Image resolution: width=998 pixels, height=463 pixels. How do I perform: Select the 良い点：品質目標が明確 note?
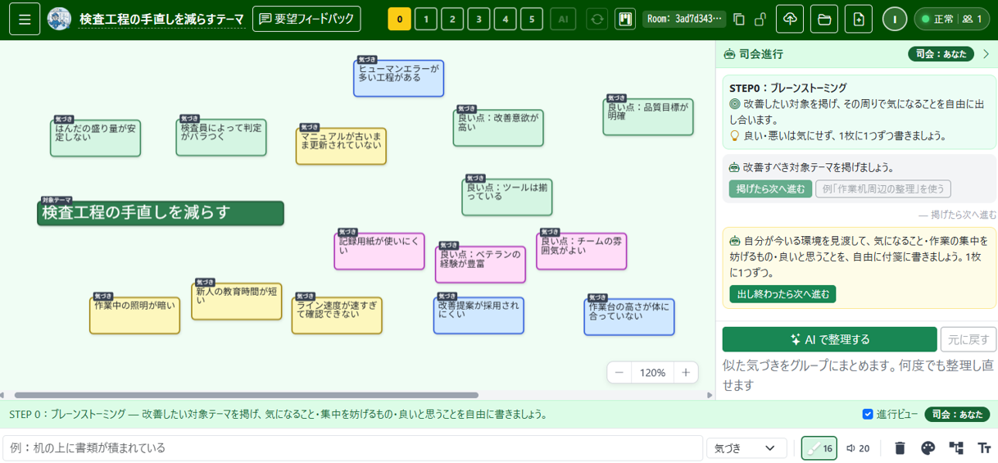(648, 117)
